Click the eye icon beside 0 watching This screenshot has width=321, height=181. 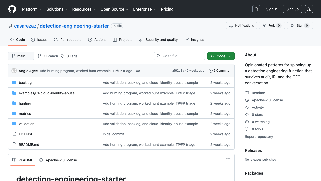(x=247, y=122)
